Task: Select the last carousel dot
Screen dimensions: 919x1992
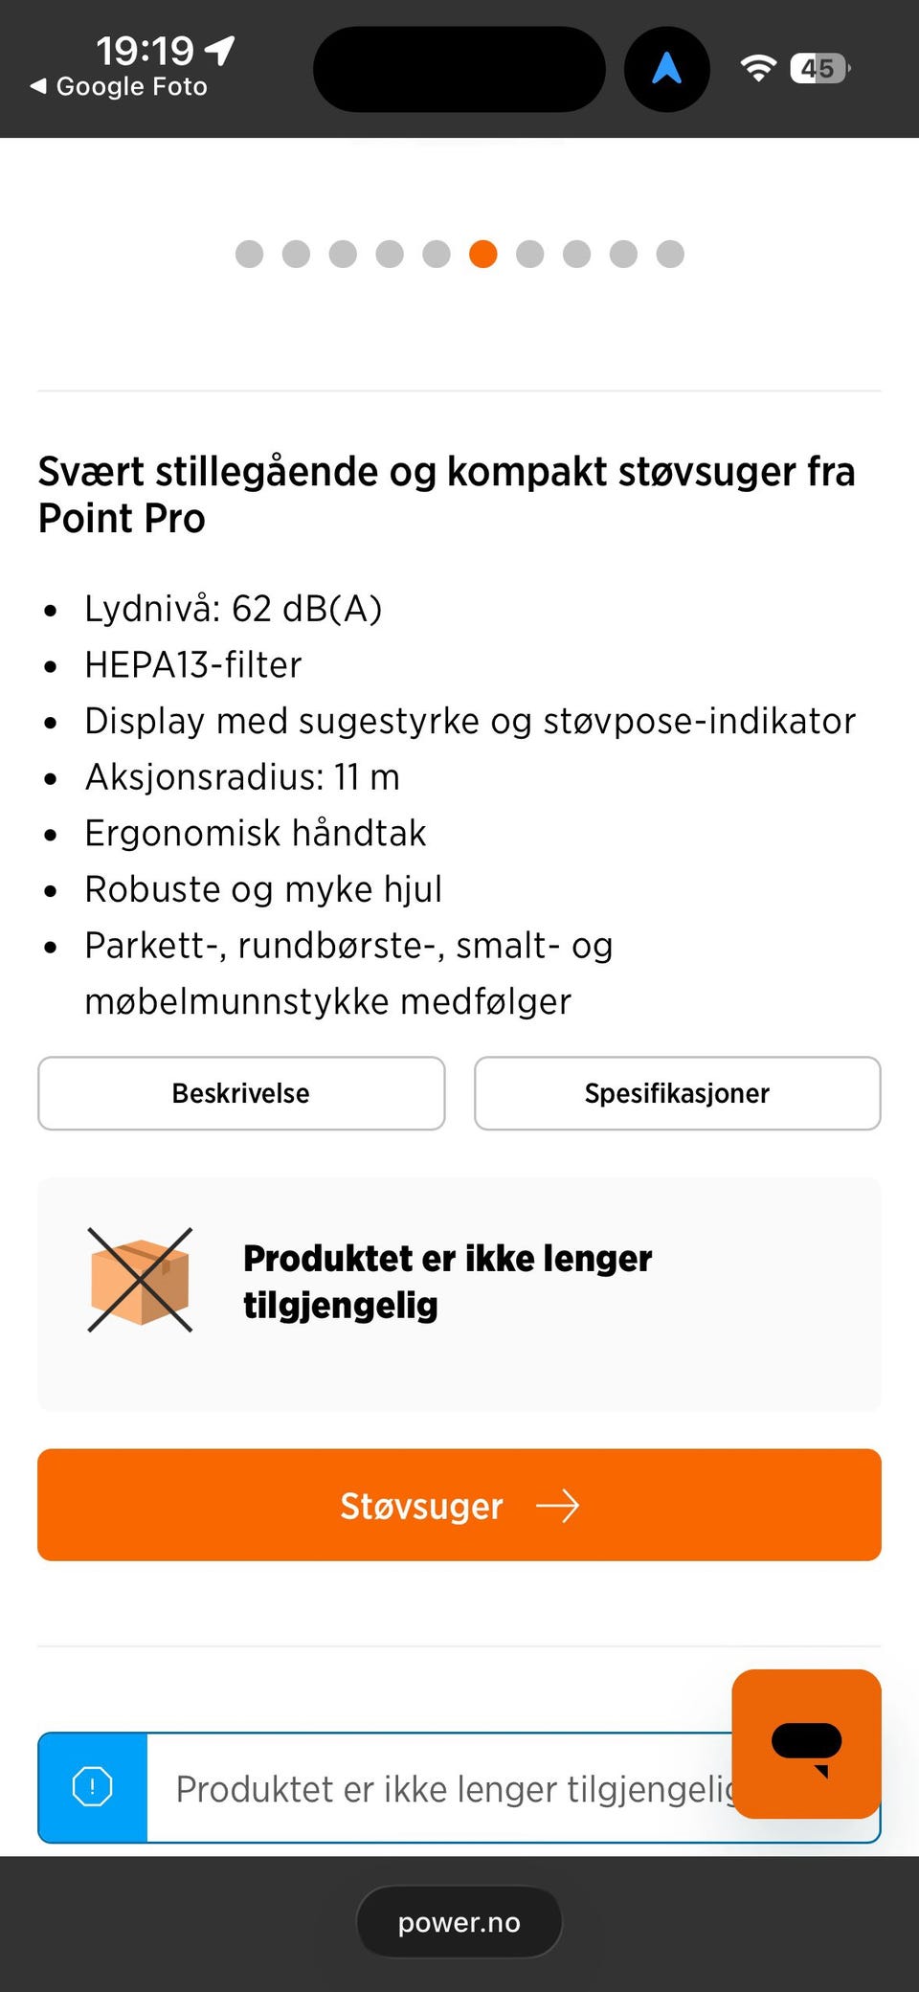Action: [x=670, y=254]
